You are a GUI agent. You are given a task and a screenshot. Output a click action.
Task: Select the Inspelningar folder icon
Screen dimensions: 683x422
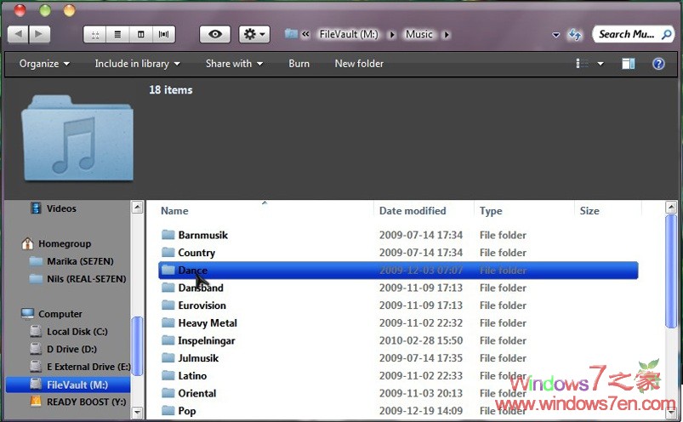click(x=168, y=340)
